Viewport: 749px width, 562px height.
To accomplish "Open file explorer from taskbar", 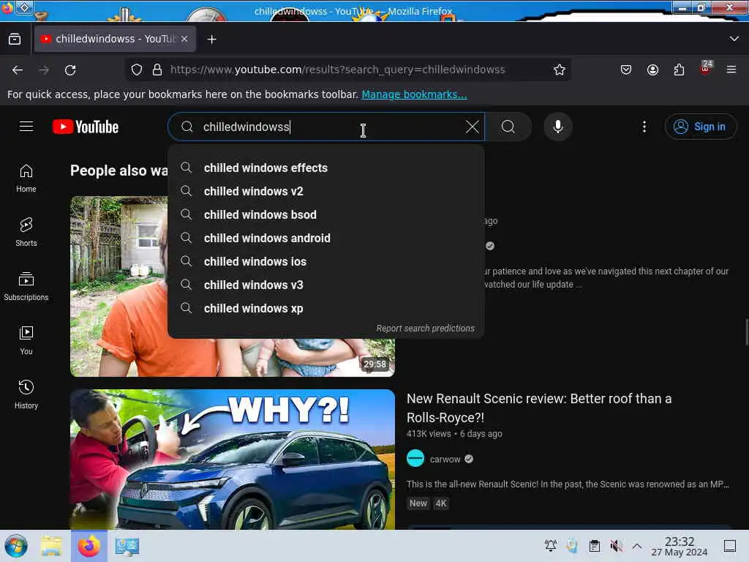I will coord(52,546).
